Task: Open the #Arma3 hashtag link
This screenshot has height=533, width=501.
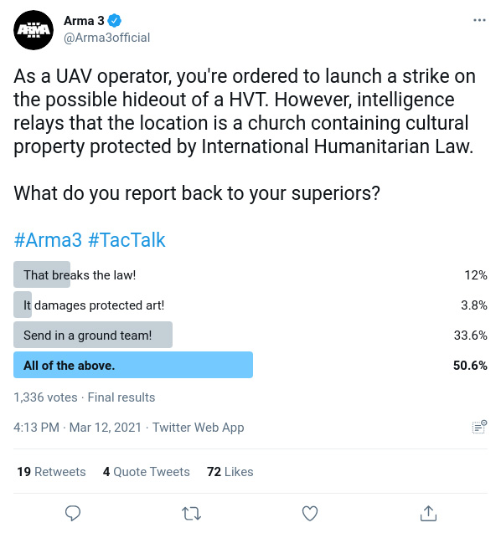Action: [x=48, y=239]
